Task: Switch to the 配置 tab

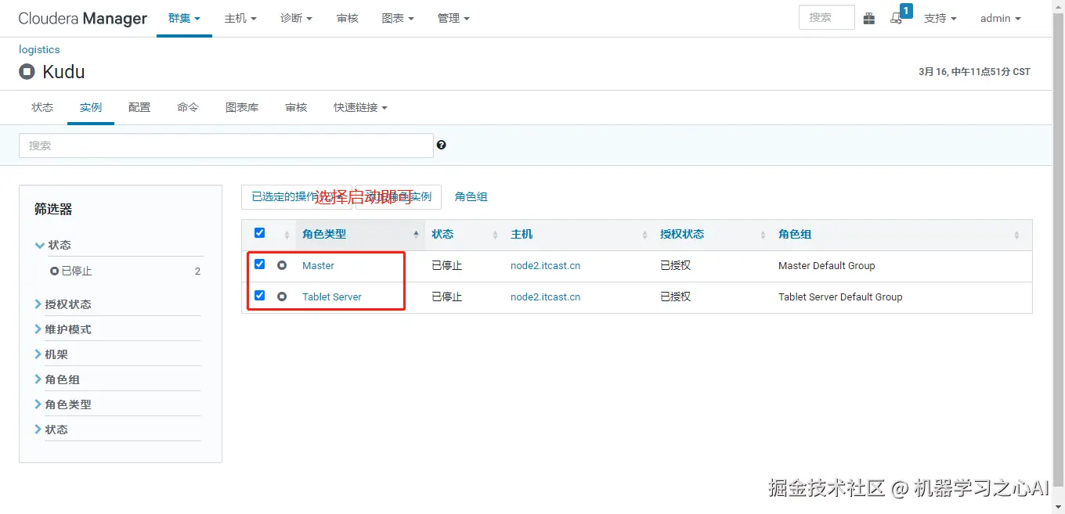Action: [139, 107]
